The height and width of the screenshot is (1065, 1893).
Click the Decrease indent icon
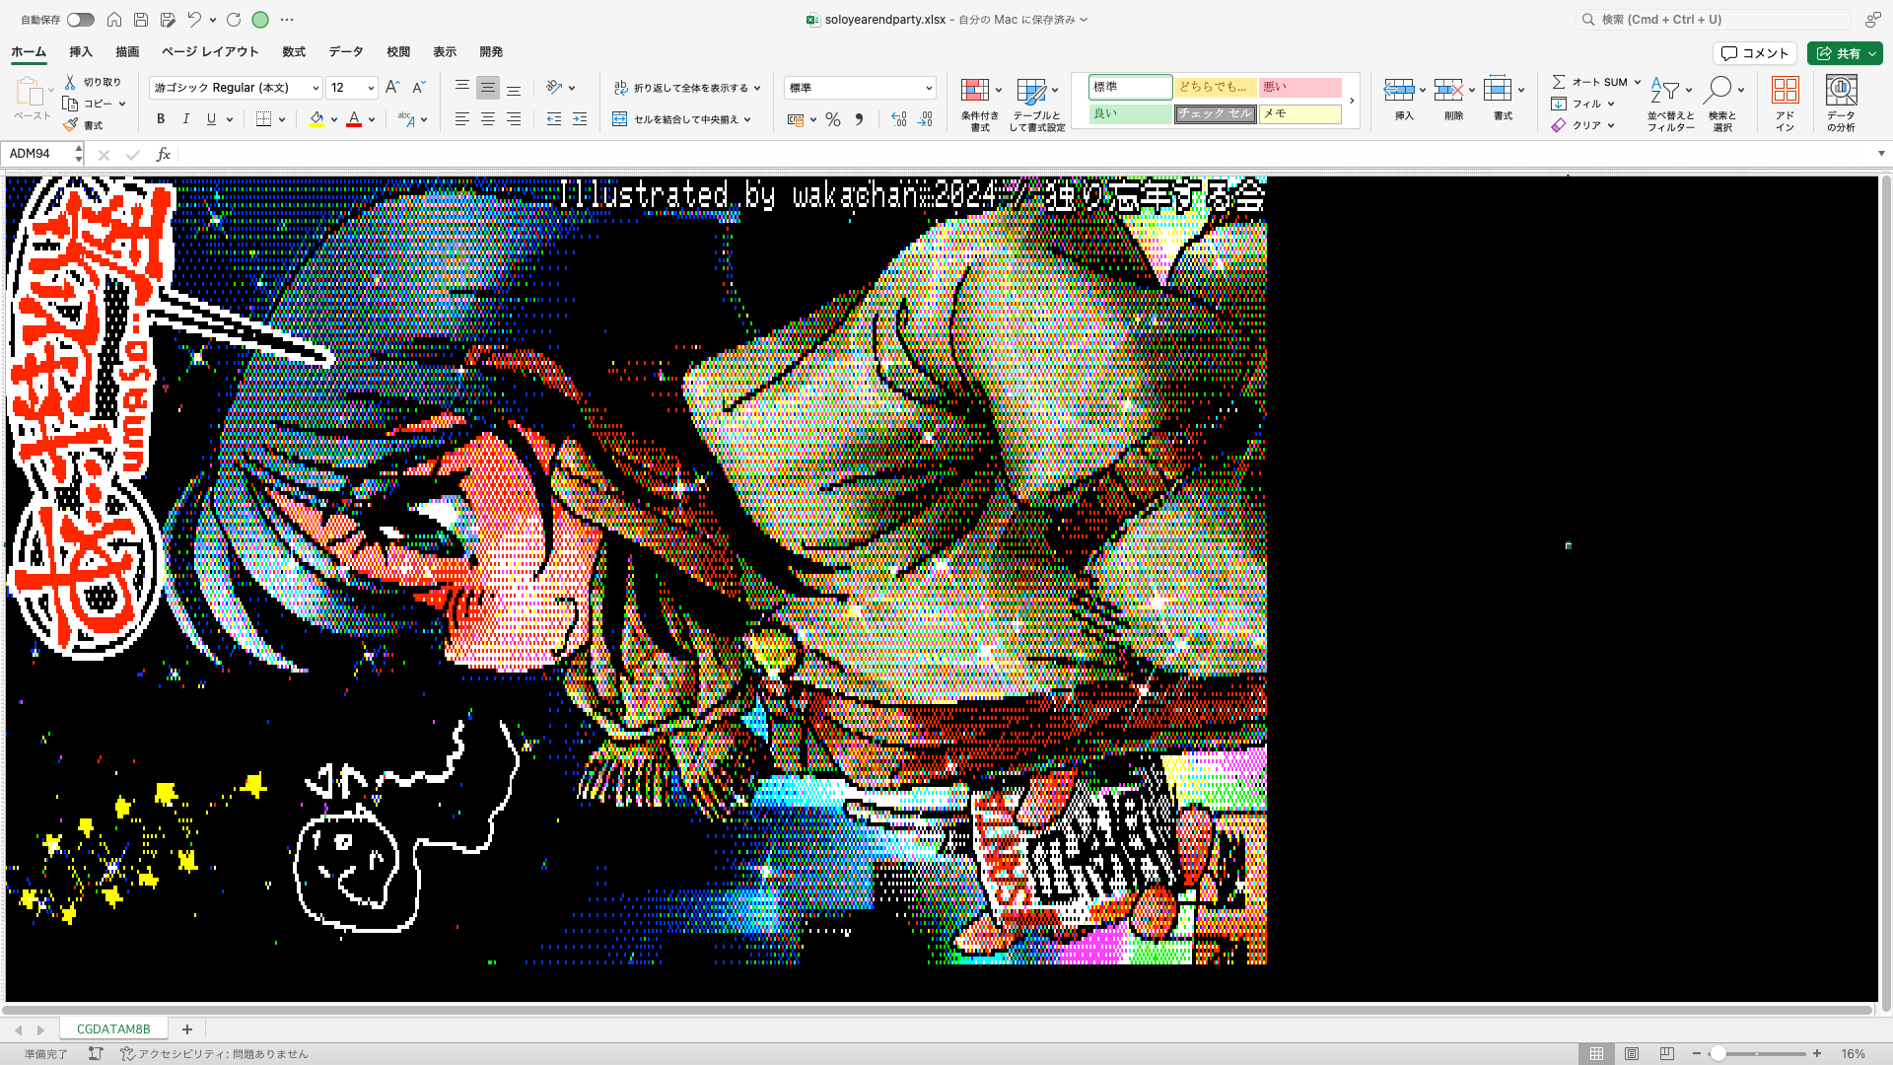pyautogui.click(x=554, y=119)
